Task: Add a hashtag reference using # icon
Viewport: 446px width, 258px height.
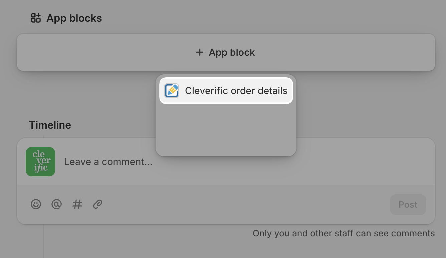Action: point(77,204)
